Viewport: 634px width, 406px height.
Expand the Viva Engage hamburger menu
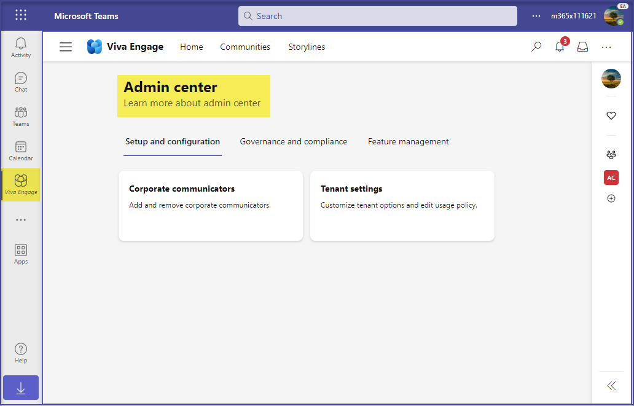[66, 47]
